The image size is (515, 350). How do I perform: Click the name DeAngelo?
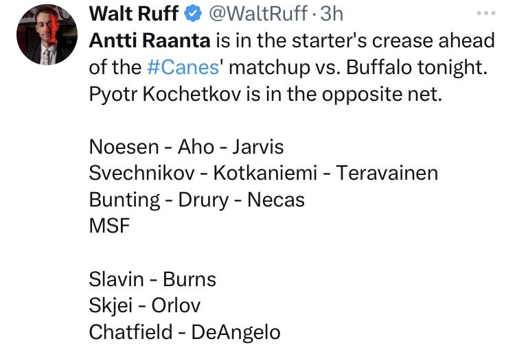point(236,333)
